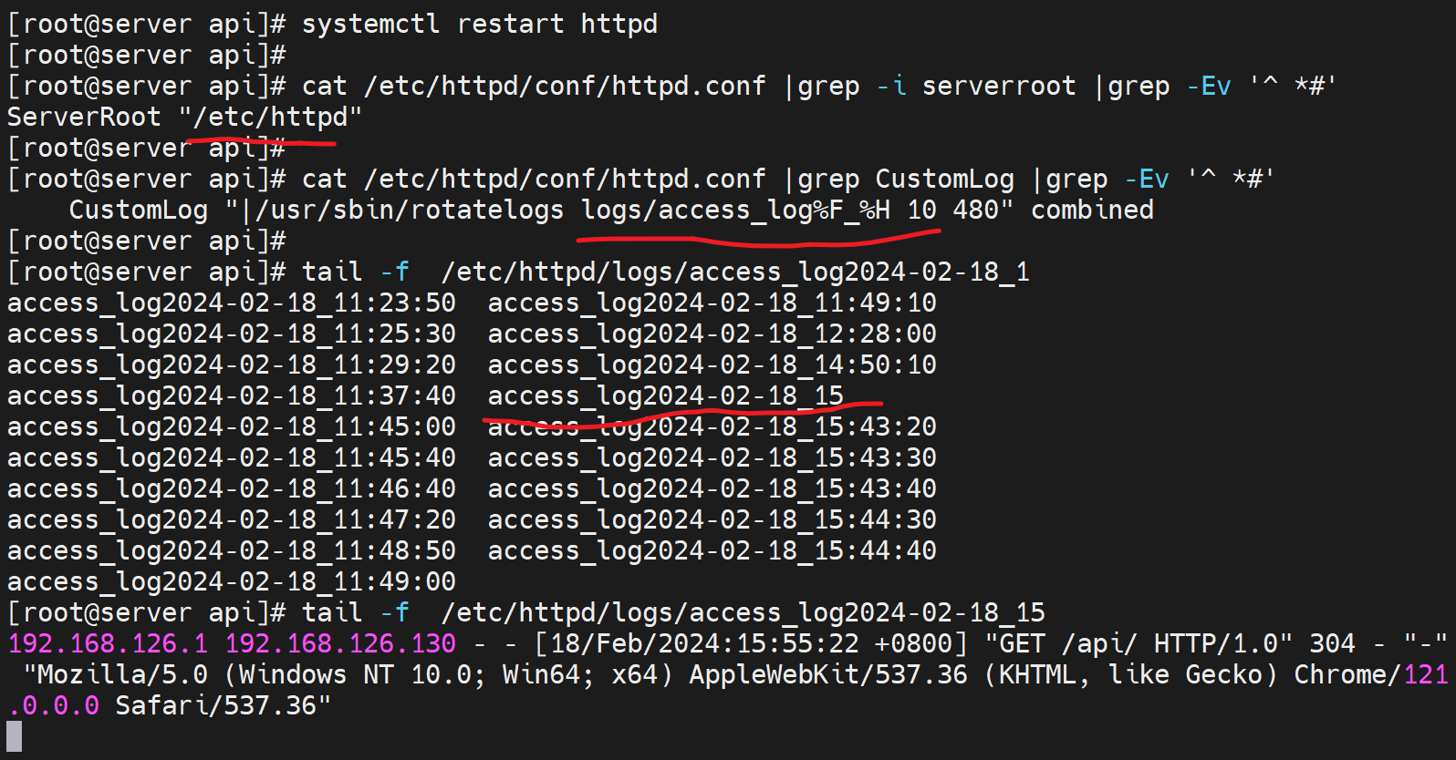
Task: Click file access_log2024-02-18_15:43:20
Action: pos(712,426)
